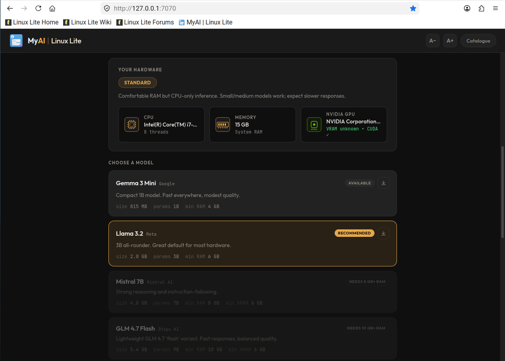The height and width of the screenshot is (361, 505).
Task: Reload the page with the refresh icon
Action: pos(38,8)
